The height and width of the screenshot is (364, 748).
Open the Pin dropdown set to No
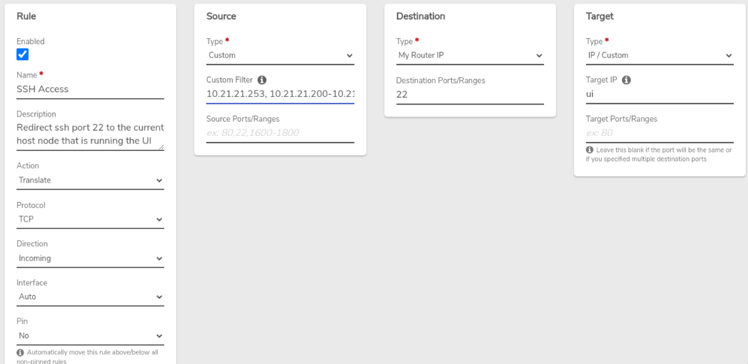[90, 335]
